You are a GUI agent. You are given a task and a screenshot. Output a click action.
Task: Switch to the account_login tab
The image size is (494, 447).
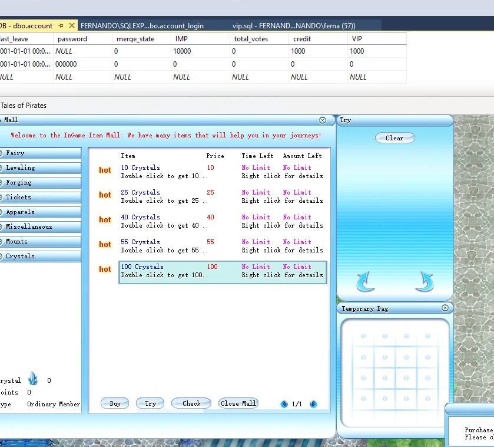(142, 26)
